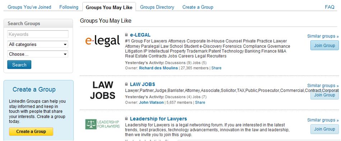Viewport: 341px width, 141px height.
Task: Join the e-LEGAL group
Action: 324,46
